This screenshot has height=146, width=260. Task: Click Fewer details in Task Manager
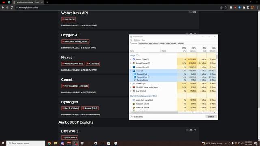coord(136,117)
